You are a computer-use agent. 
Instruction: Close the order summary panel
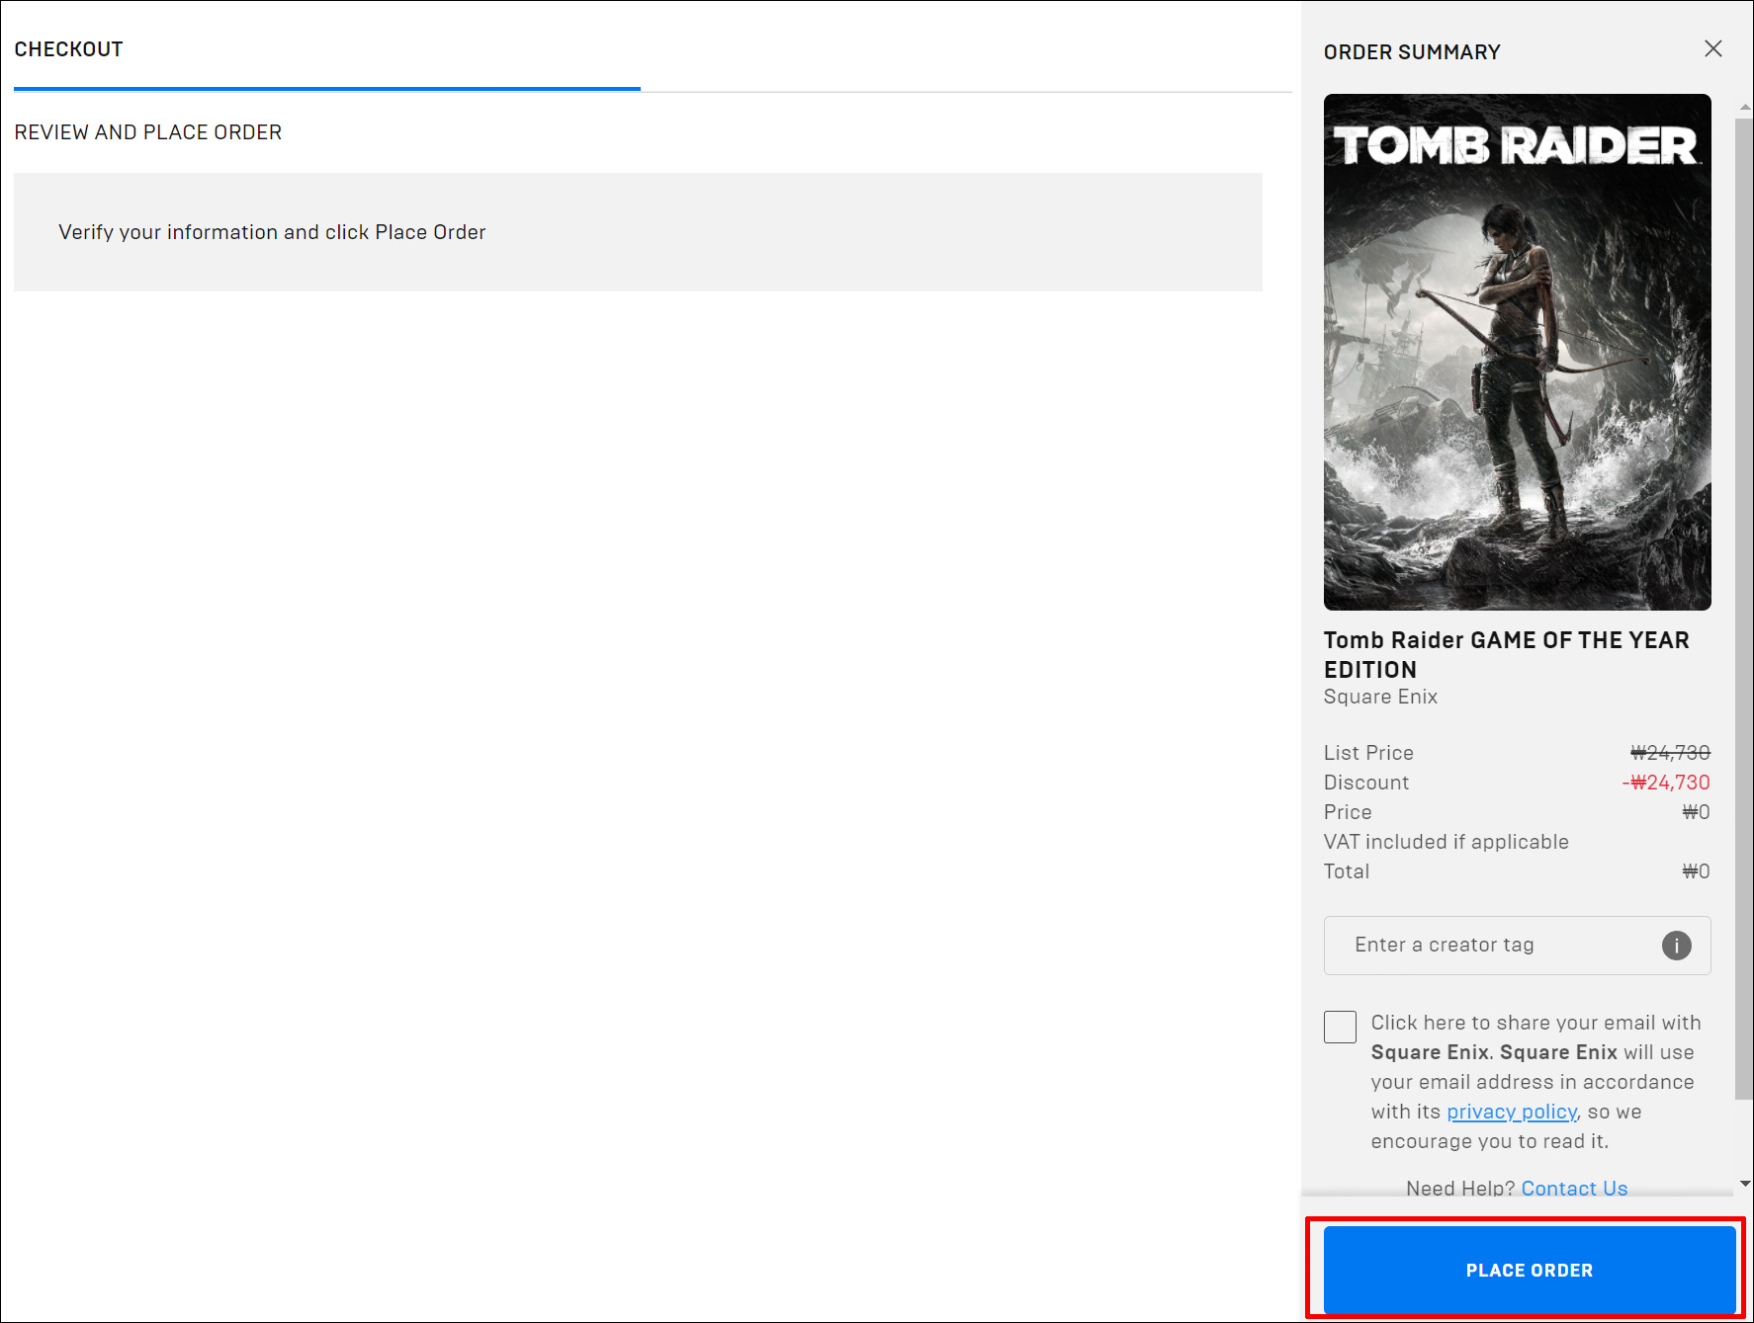(x=1713, y=48)
